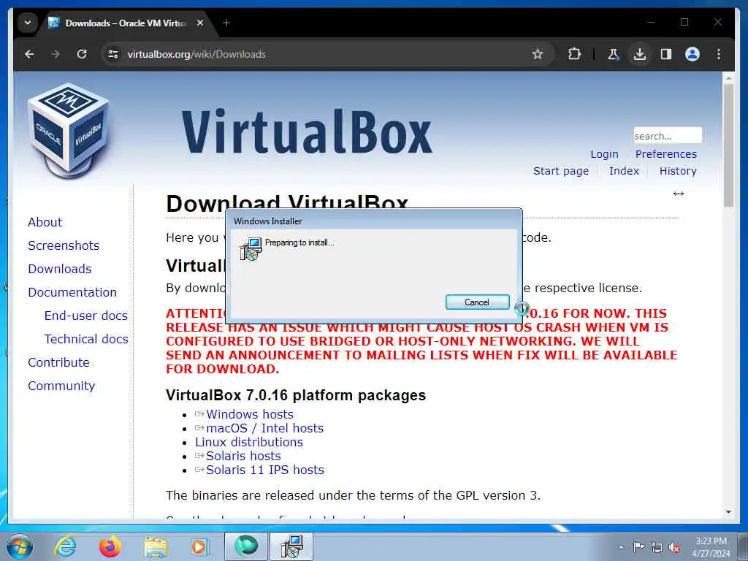Open the Chrome Labs flask icon
Viewport: 748px width, 561px height.
(614, 54)
